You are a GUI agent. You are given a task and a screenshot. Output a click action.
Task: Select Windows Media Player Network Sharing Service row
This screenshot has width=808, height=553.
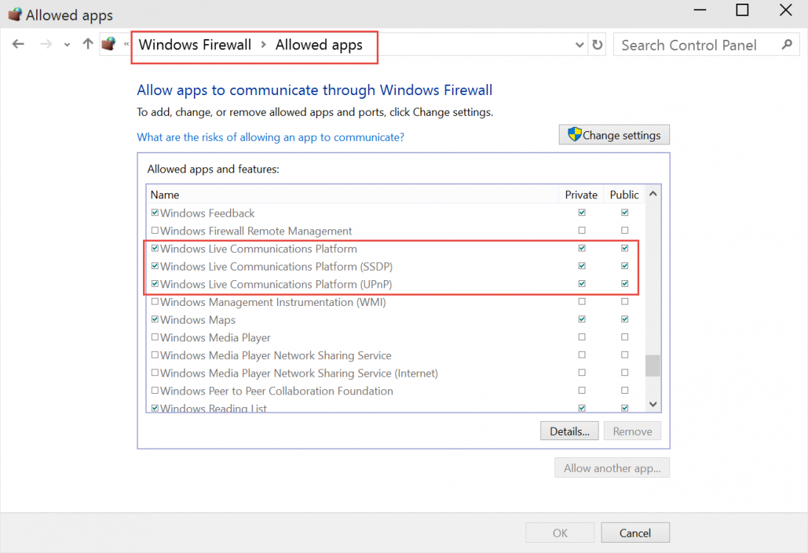click(396, 355)
